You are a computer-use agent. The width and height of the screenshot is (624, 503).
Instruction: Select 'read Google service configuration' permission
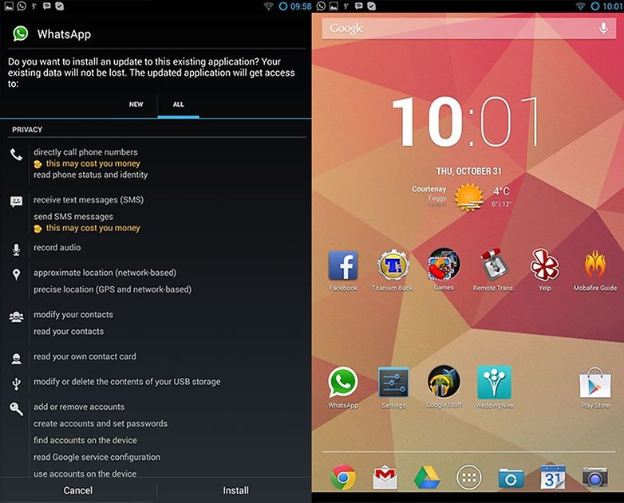pos(97,457)
